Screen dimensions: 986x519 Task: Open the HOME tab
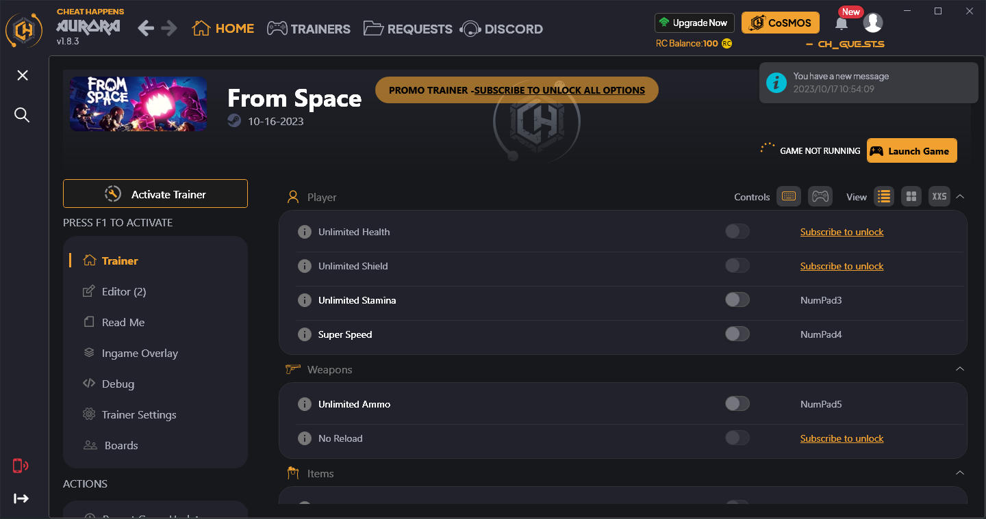coord(223,29)
